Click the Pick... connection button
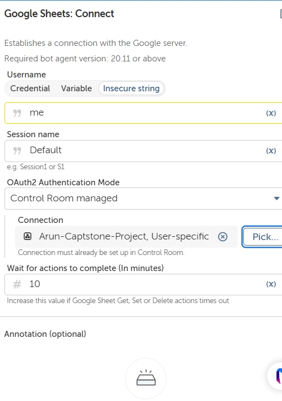 pyautogui.click(x=262, y=237)
